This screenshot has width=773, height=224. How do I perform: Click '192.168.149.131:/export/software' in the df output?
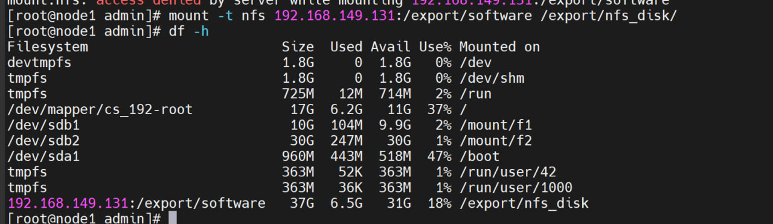tap(136, 203)
